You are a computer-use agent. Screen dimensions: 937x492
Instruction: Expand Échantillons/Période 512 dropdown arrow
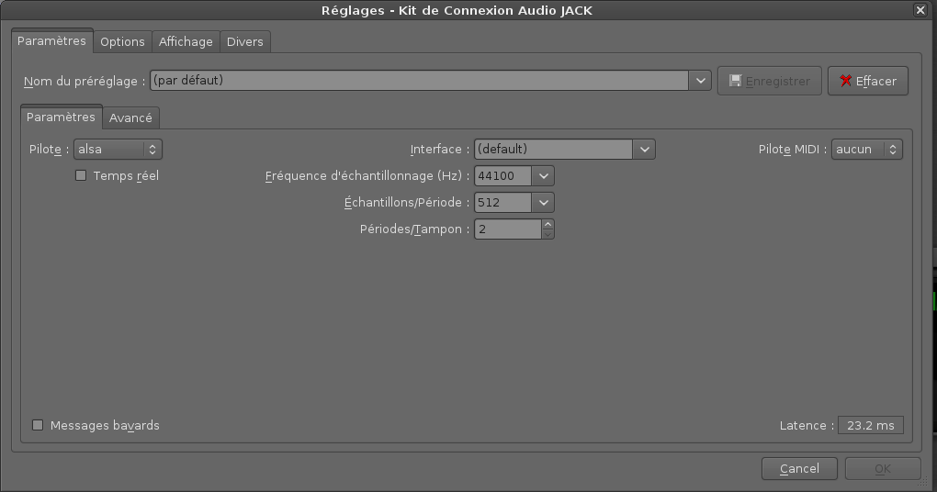543,203
